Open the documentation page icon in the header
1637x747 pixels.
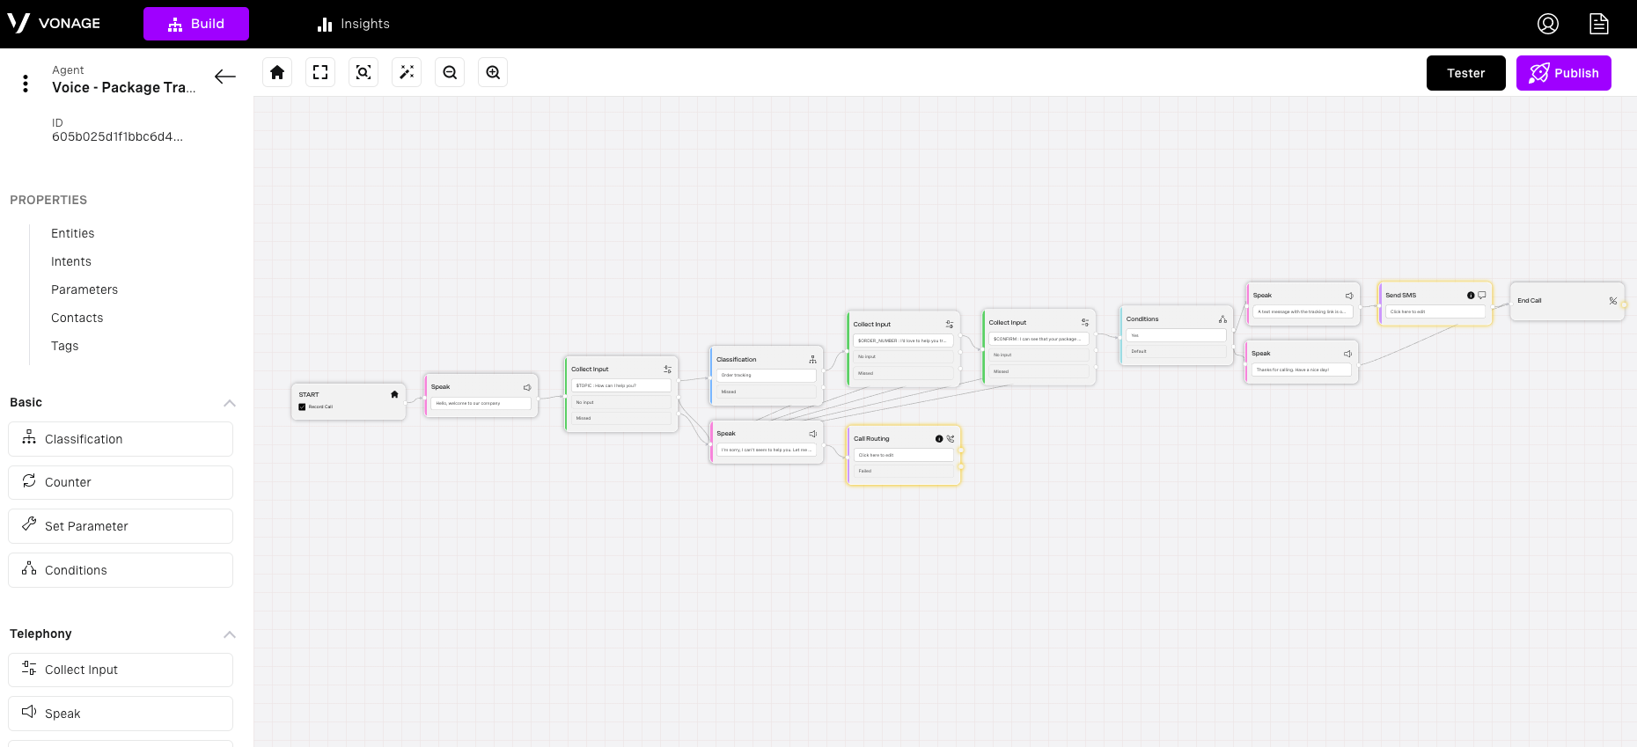(1599, 24)
